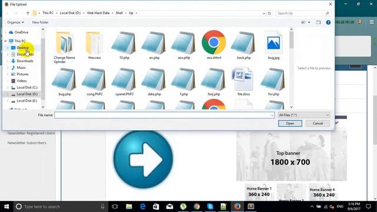Select the file.docx Word document

click(243, 82)
